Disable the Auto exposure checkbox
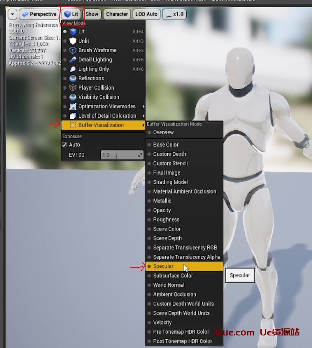 (64, 145)
